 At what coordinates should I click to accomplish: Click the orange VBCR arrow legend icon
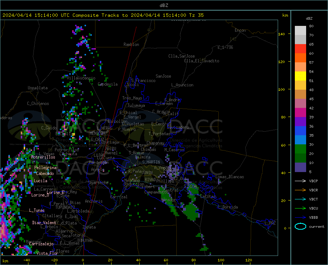tap(300, 190)
